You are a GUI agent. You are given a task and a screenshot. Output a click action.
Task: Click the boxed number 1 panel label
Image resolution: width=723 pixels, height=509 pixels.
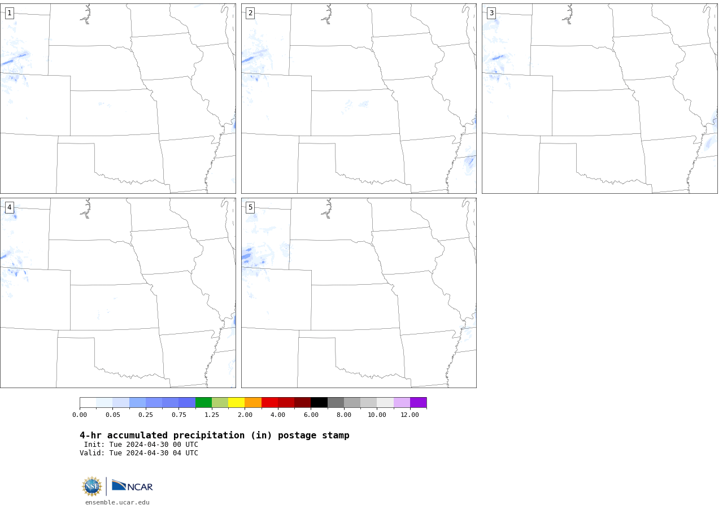click(9, 13)
